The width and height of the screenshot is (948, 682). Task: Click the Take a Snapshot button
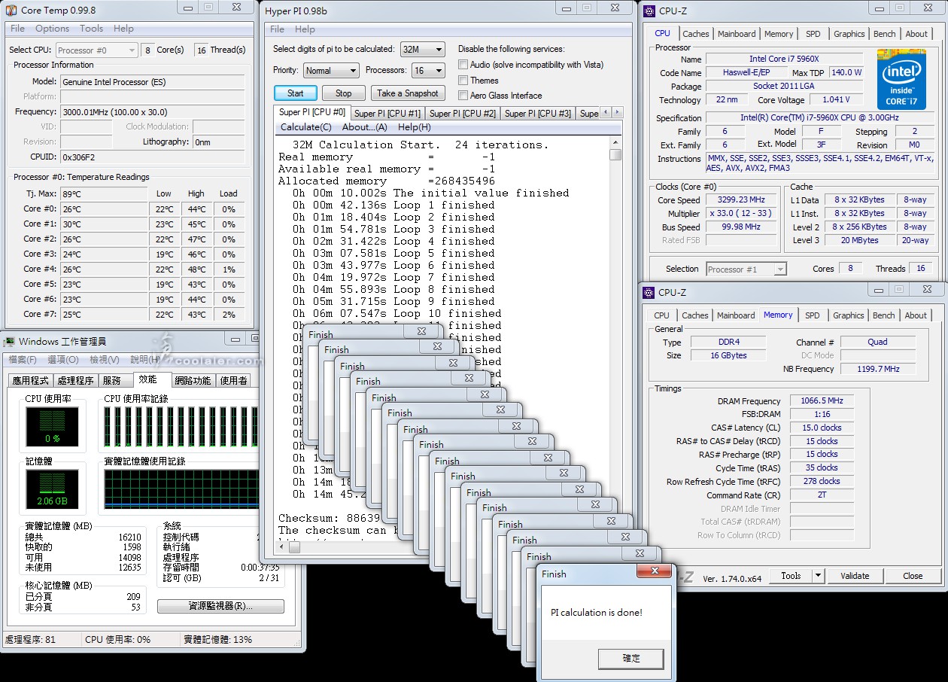tap(407, 93)
